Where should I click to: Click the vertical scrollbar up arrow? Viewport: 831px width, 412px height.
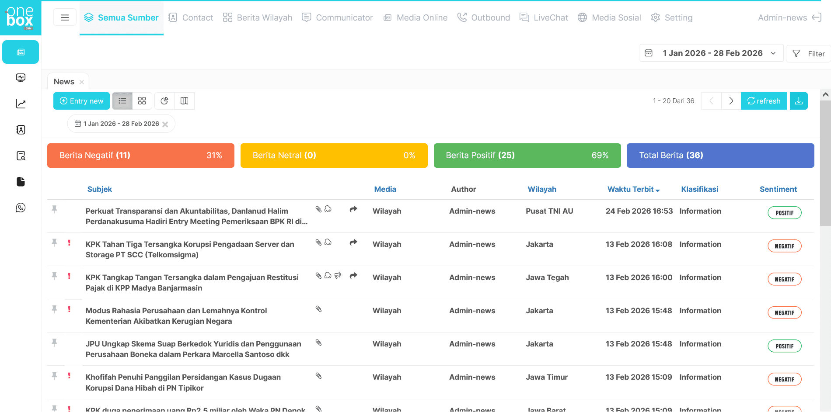[825, 94]
